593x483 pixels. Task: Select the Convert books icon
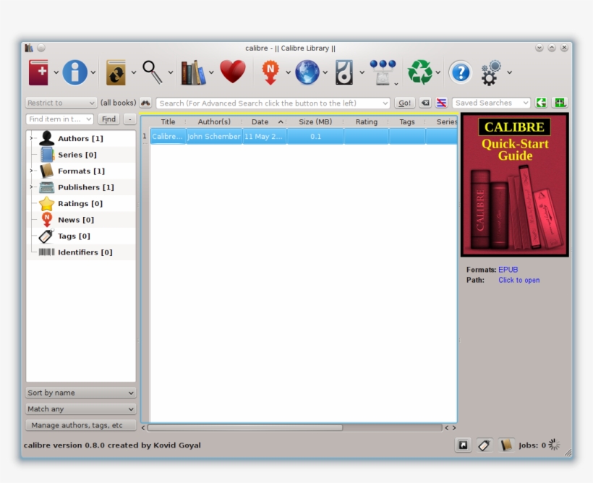(x=116, y=72)
